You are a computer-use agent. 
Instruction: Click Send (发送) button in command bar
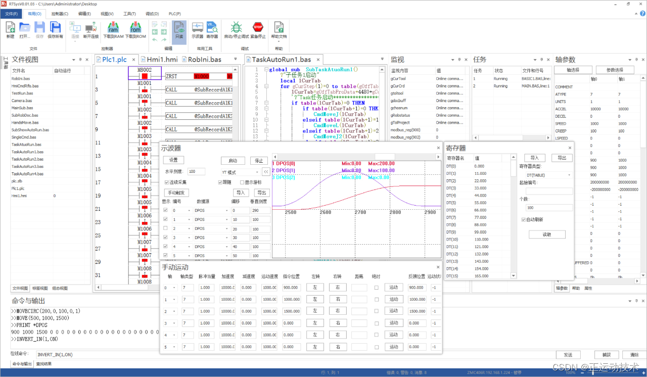[568, 355]
